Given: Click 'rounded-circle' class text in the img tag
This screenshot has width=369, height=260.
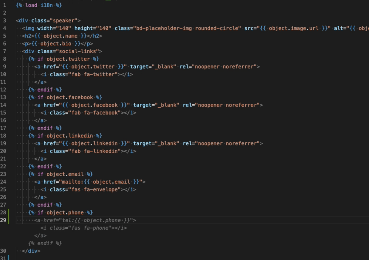Looking at the screenshot, I should point(216,28).
